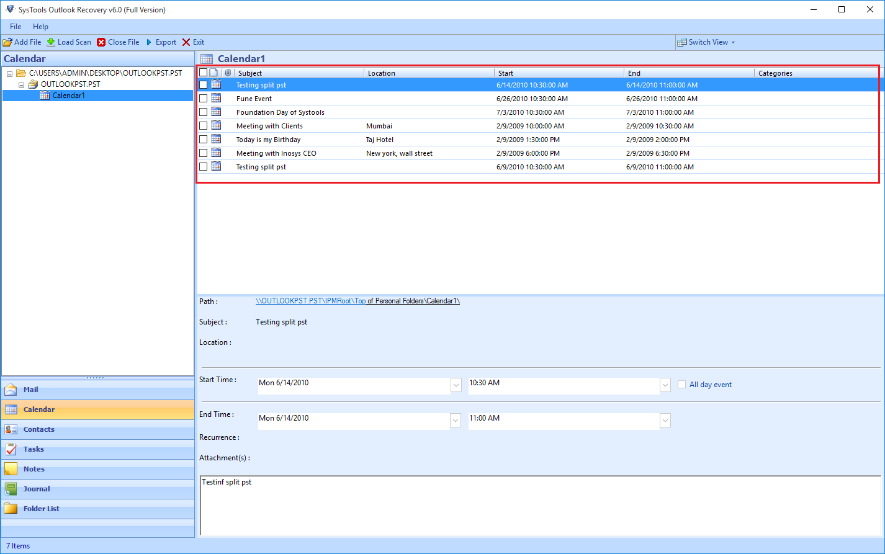Click calendar icon in Today is my Birthday row

click(x=216, y=139)
